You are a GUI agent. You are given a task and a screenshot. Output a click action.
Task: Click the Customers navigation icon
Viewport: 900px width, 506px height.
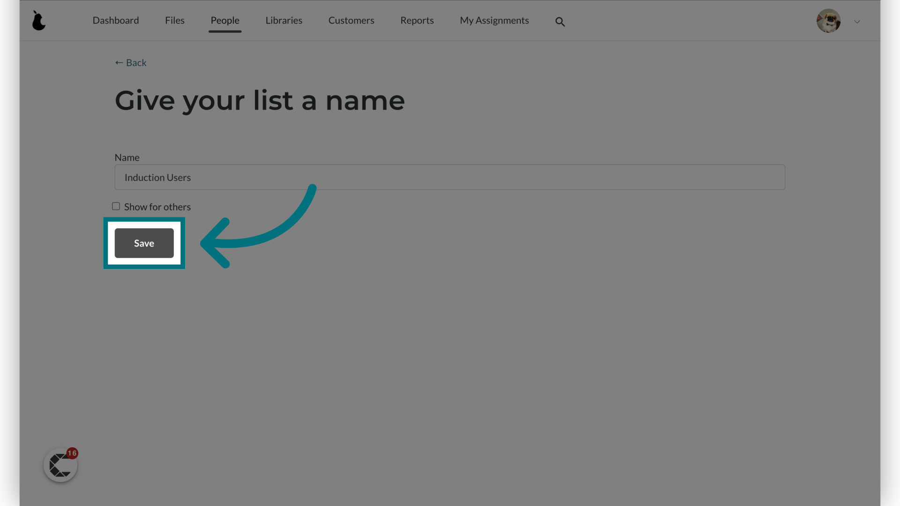(x=351, y=21)
